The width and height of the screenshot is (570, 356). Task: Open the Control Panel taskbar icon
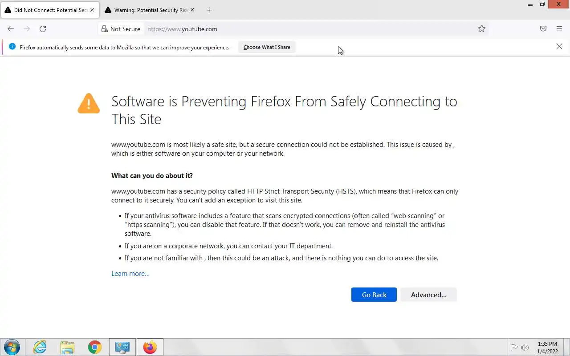(122, 347)
